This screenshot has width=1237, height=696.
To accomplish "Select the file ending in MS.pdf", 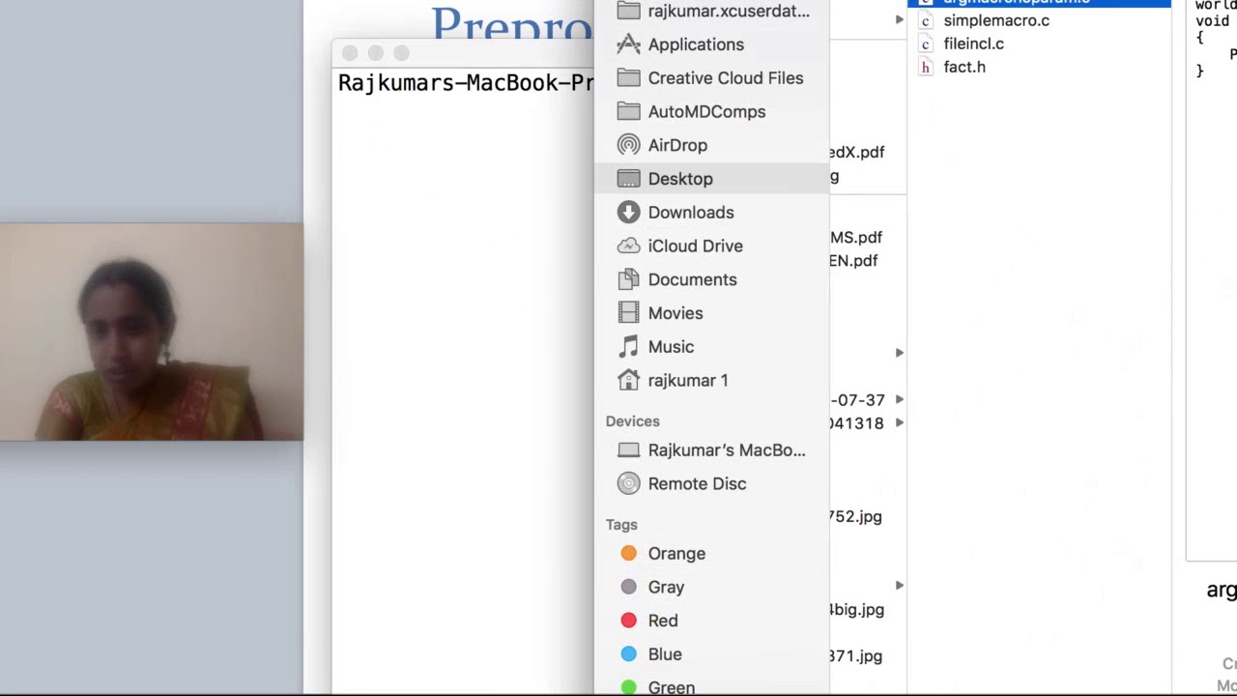I will 856,237.
